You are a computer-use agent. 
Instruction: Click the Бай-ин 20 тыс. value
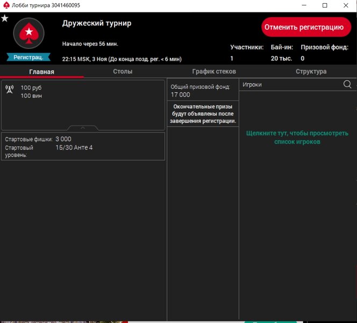click(x=281, y=59)
